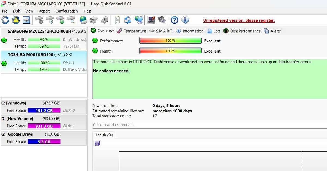Click the C: free space 131.2 GB bar
The width and height of the screenshot is (327, 171).
click(x=44, y=111)
